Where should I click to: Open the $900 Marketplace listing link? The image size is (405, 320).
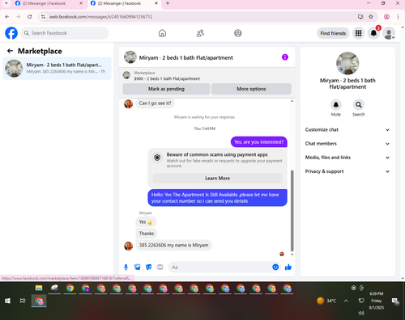167,78
